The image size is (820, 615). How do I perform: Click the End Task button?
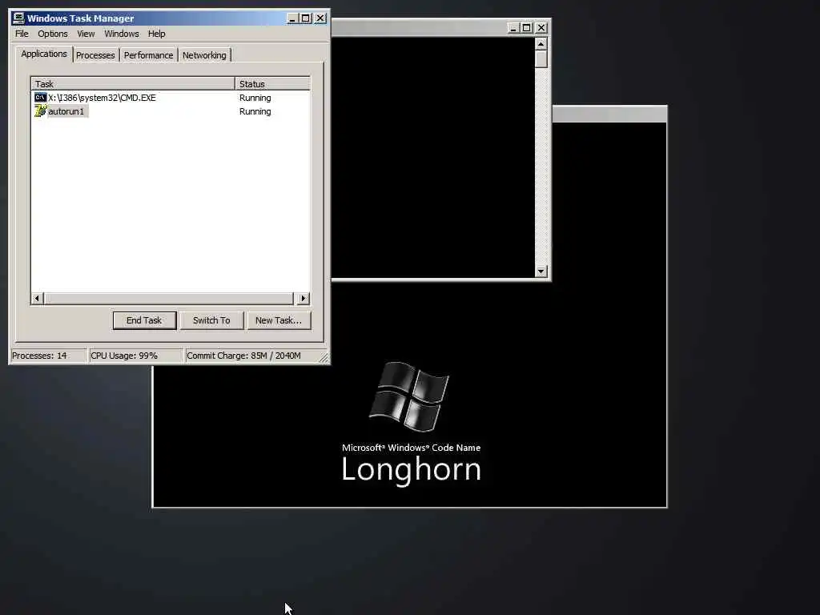point(144,320)
